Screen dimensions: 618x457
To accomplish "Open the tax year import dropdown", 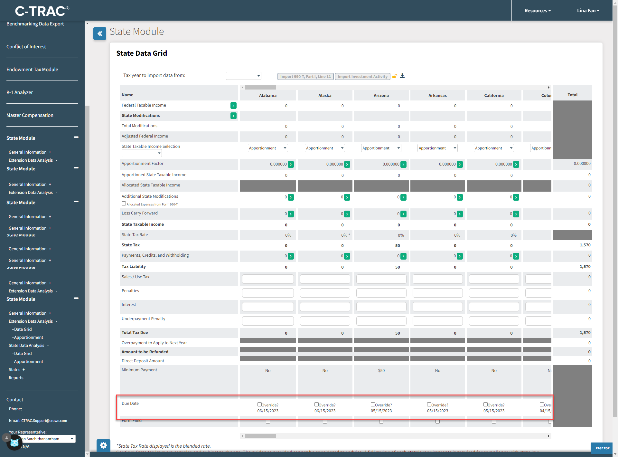I will pyautogui.click(x=243, y=76).
